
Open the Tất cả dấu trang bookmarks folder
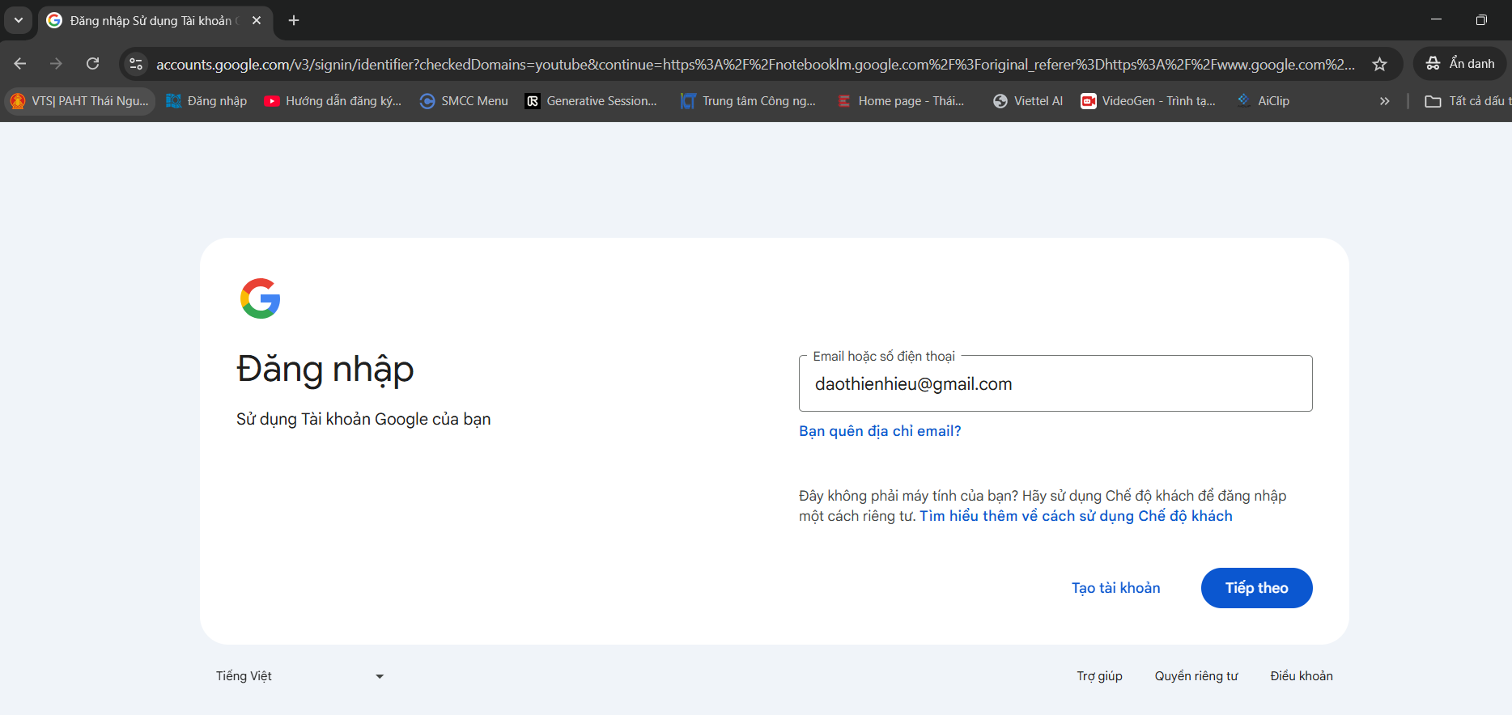click(x=1466, y=101)
